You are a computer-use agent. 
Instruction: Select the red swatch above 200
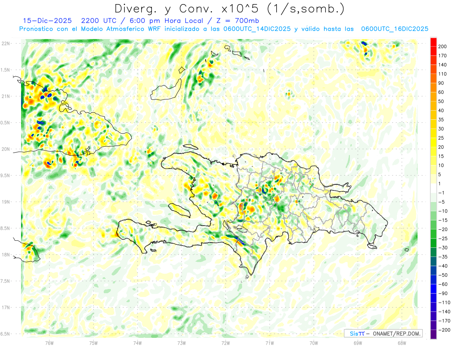(433, 42)
